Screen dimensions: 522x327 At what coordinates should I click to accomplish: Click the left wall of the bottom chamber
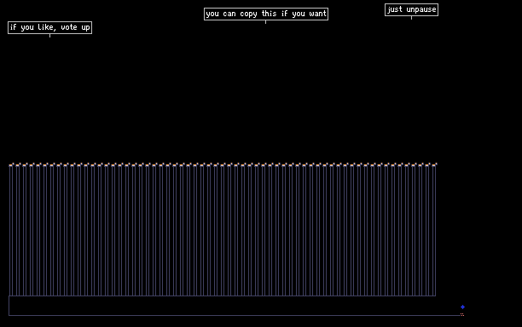[x=9, y=306]
